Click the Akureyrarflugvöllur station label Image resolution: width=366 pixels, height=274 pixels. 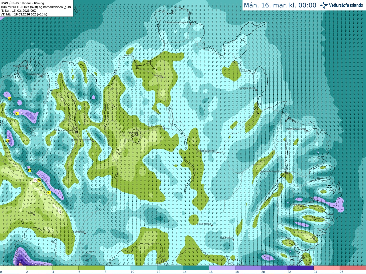(x=65, y=130)
